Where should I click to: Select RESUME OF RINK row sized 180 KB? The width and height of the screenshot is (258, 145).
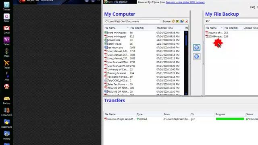pos(144,88)
